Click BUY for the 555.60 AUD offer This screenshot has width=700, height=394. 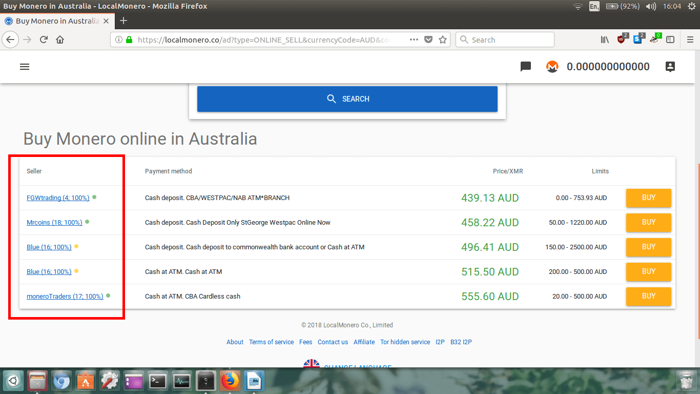pyautogui.click(x=649, y=296)
